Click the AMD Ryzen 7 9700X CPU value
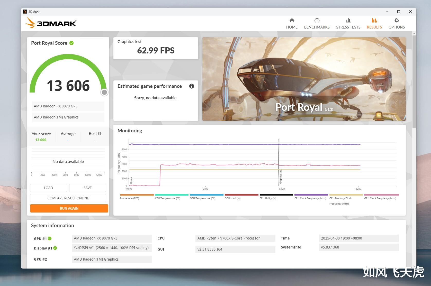Image resolution: width=431 pixels, height=286 pixels. click(235, 238)
